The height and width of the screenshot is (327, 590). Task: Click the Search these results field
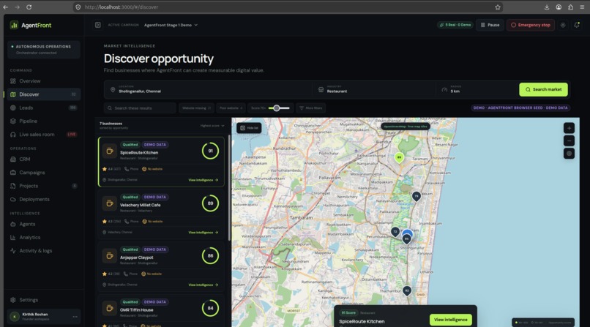[140, 108]
